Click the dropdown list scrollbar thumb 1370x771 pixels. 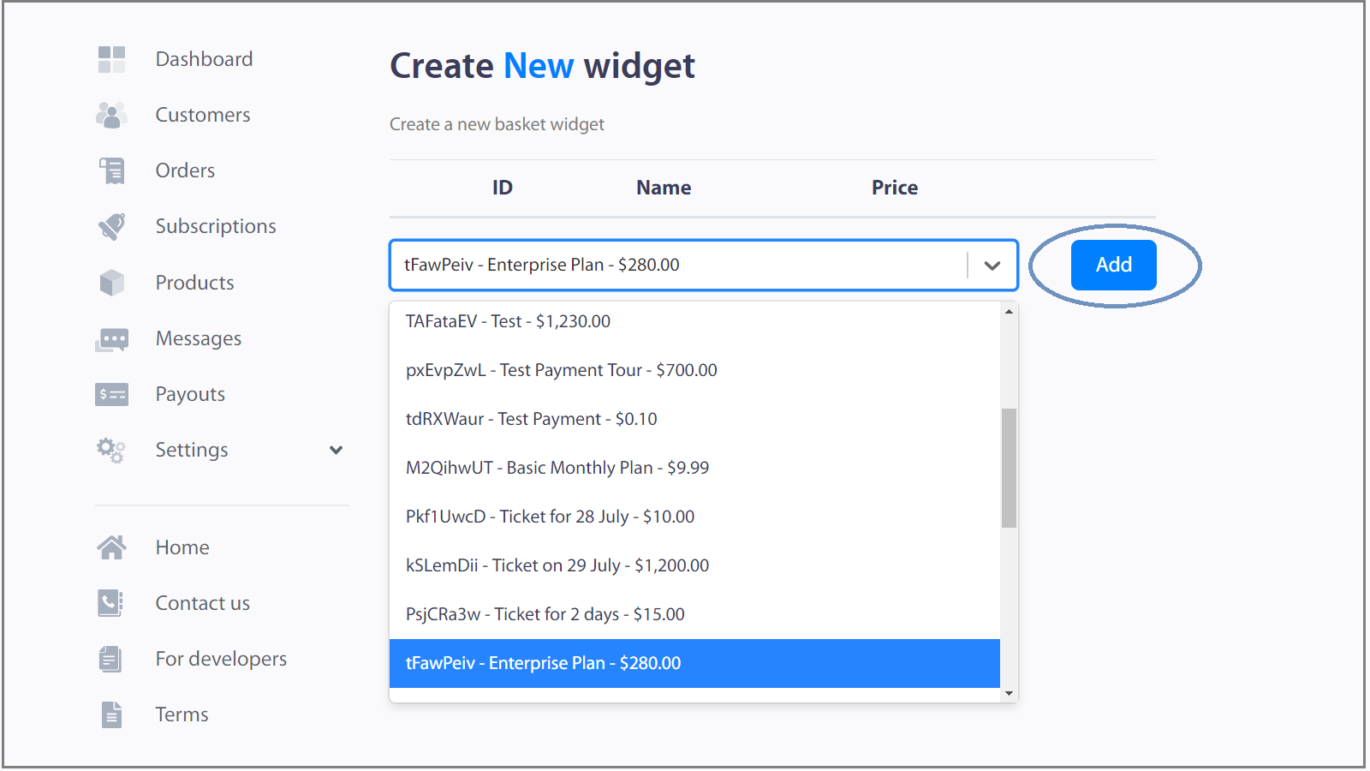(1009, 468)
